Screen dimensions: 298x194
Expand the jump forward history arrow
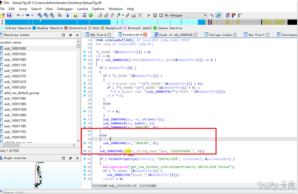coord(32,15)
